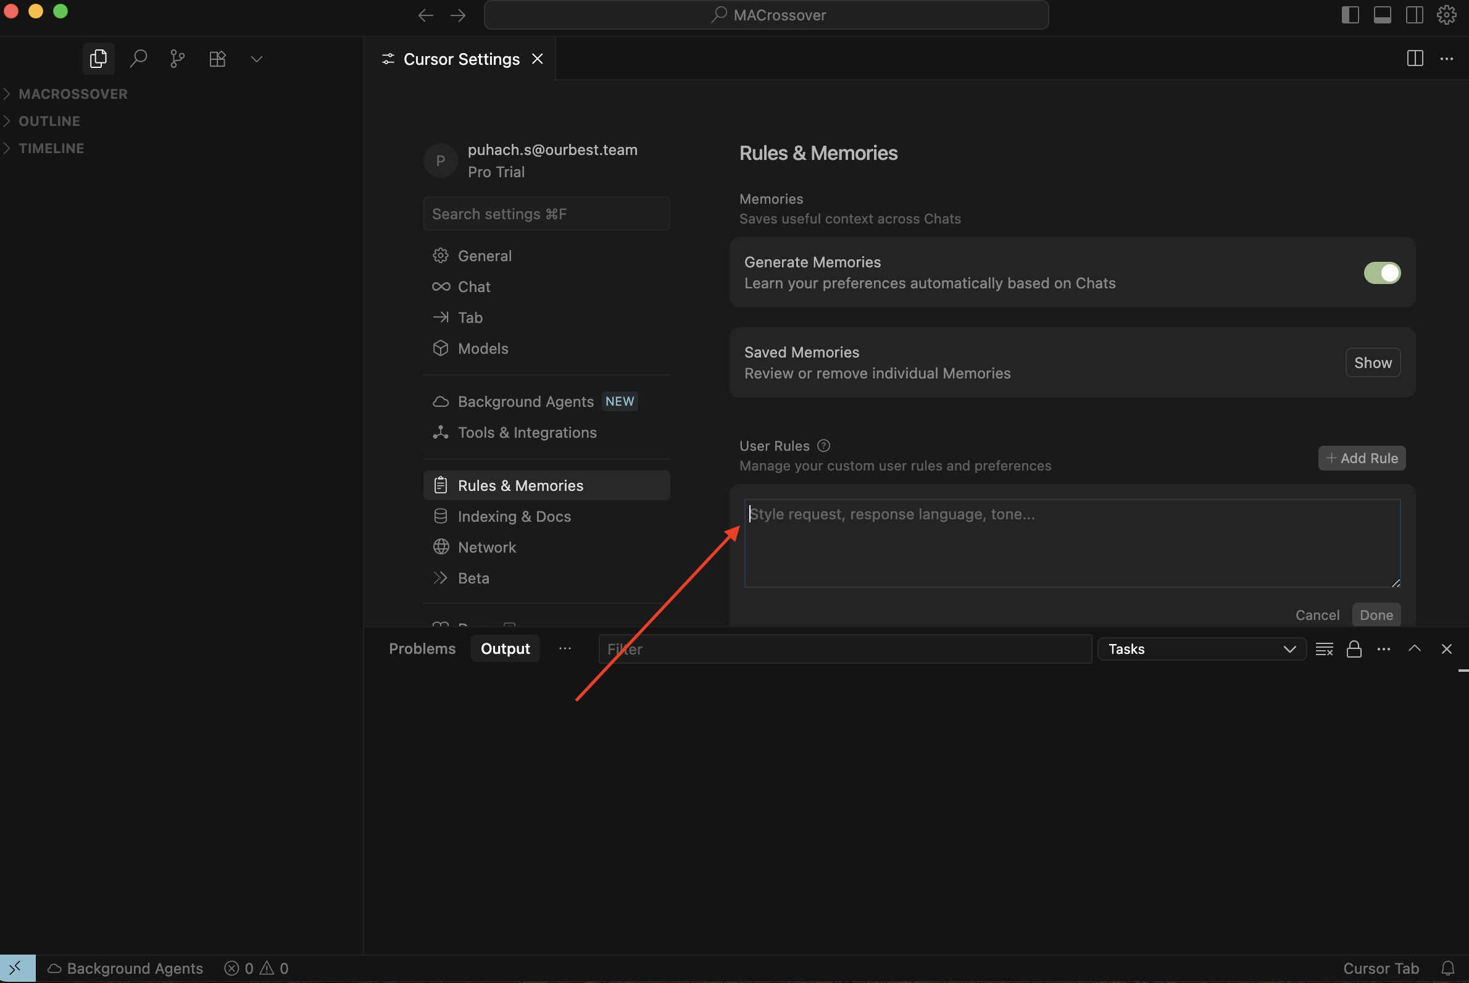Open the Source Control branch icon
This screenshot has width=1469, height=983.
pos(177,59)
